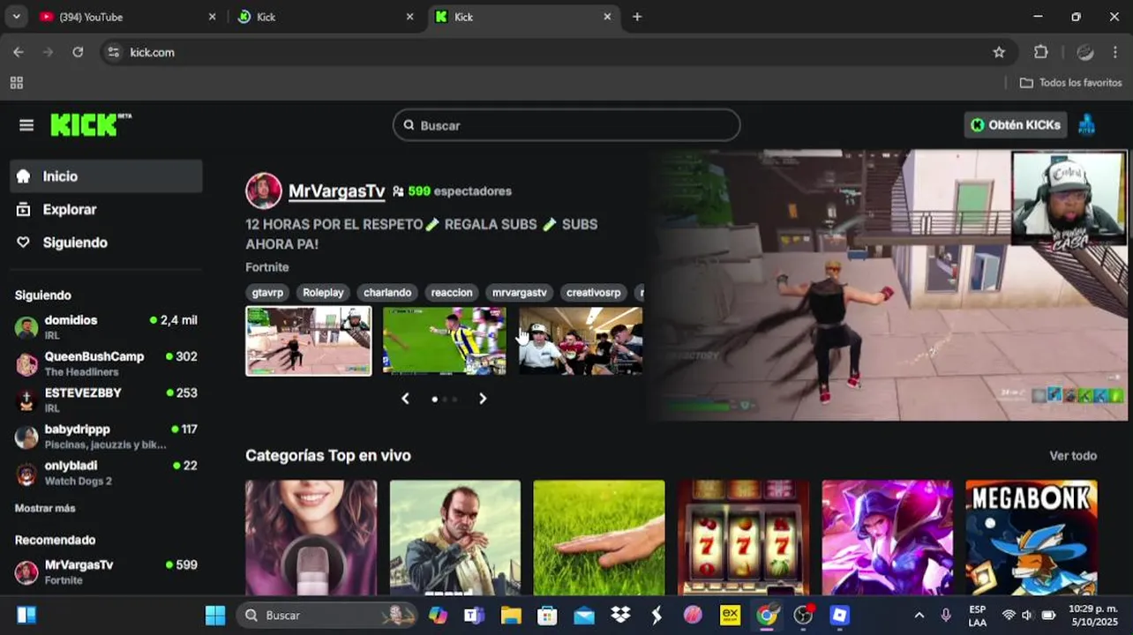Open the apps grid in bookmarks bar
This screenshot has height=635, width=1133.
pyautogui.click(x=16, y=83)
